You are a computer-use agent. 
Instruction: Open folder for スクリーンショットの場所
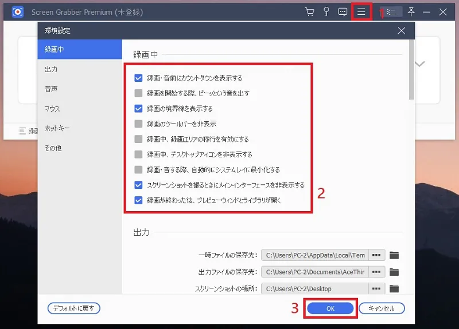point(394,288)
